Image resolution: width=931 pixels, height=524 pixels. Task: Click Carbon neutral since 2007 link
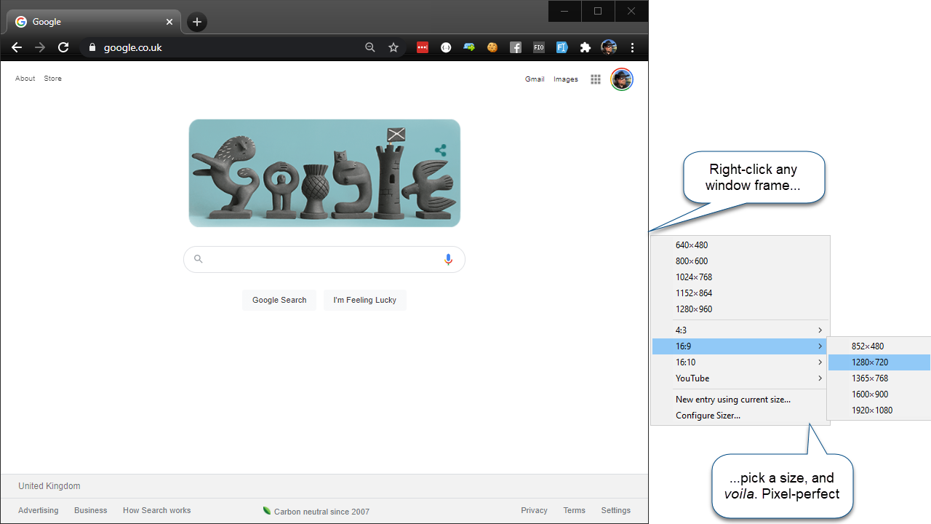[x=316, y=511]
